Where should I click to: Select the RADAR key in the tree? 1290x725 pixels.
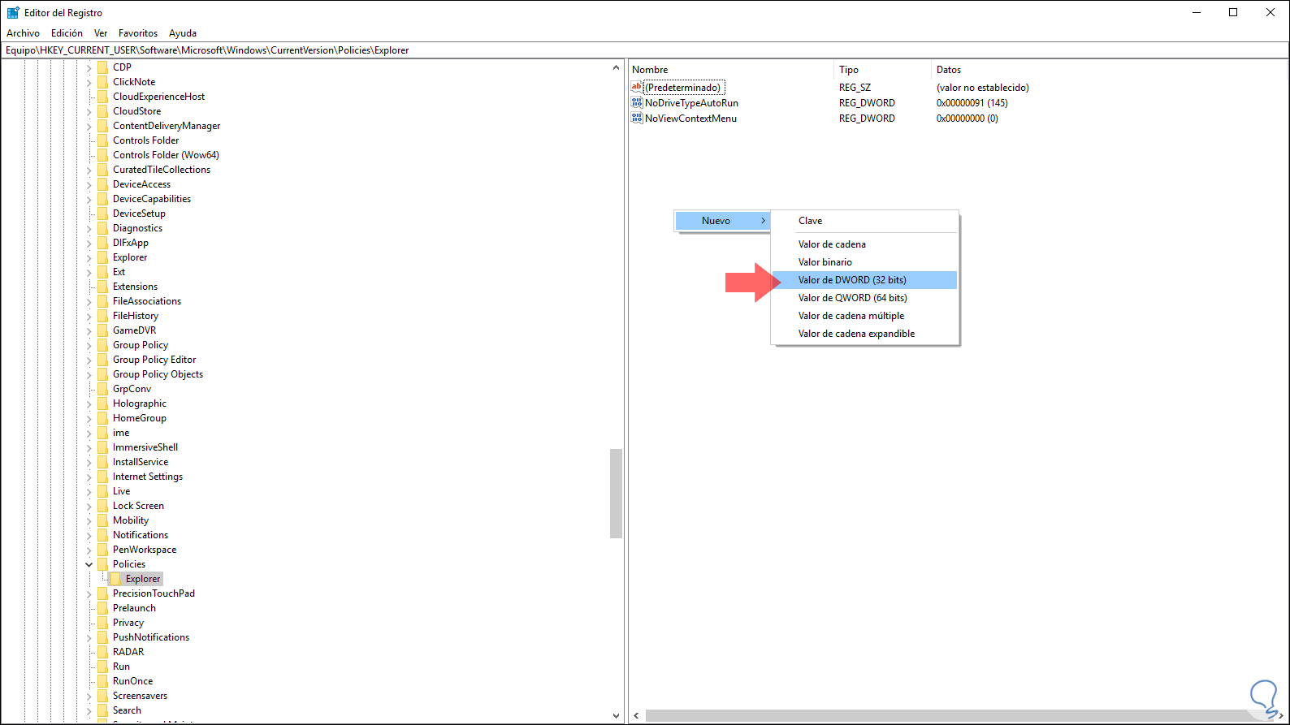pyautogui.click(x=128, y=652)
